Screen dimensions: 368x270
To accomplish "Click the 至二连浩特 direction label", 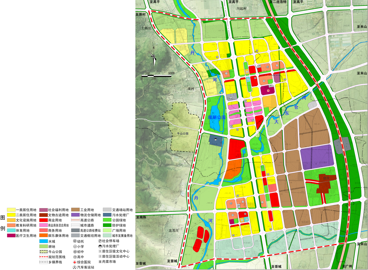I will (278, 2).
